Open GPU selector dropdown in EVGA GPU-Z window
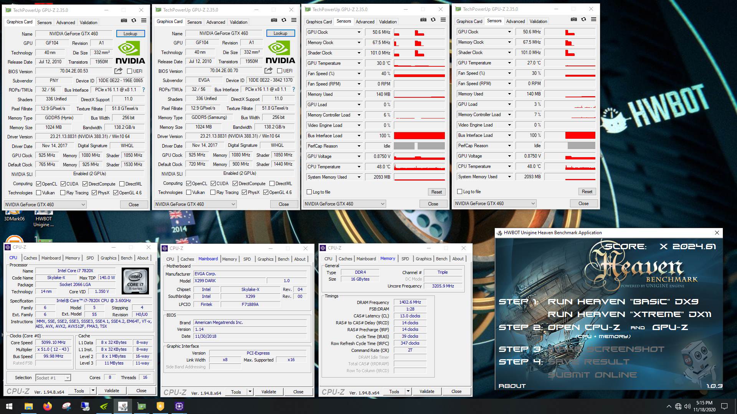The width and height of the screenshot is (737, 414). click(195, 204)
